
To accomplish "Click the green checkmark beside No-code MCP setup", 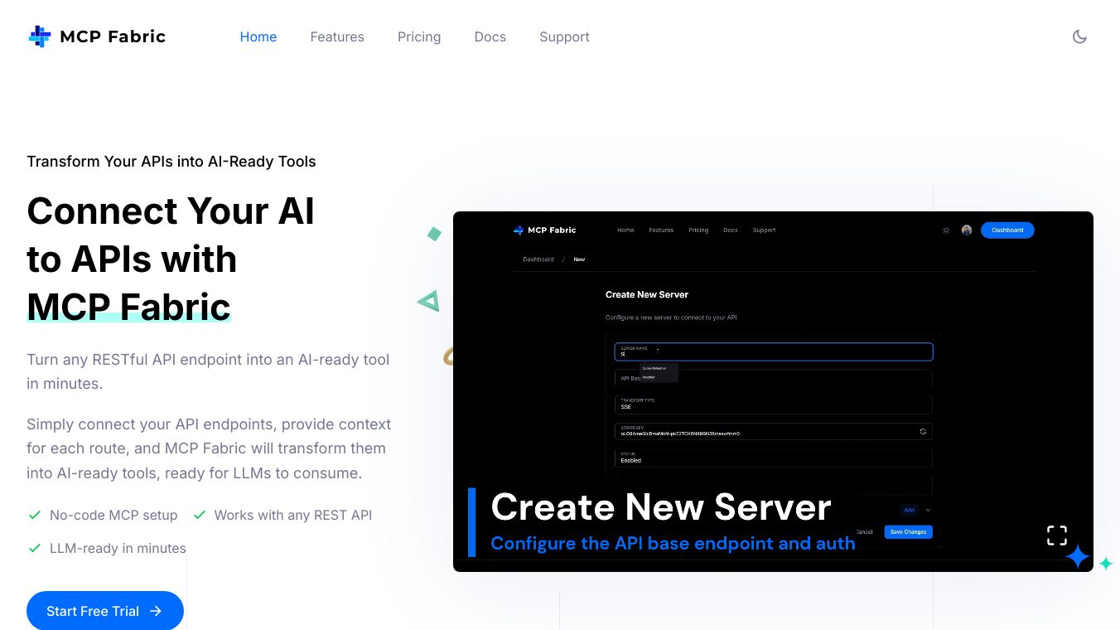I will point(35,515).
